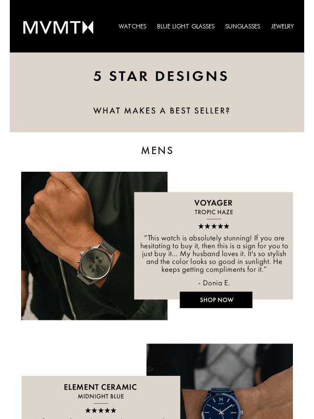Click the Element Ceramic product title
The image size is (314, 419).
[x=100, y=387]
